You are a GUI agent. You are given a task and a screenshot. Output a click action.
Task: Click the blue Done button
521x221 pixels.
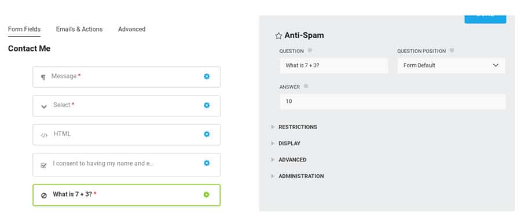coord(485,19)
